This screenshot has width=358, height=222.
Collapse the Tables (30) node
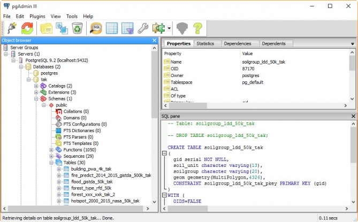(x=51, y=163)
